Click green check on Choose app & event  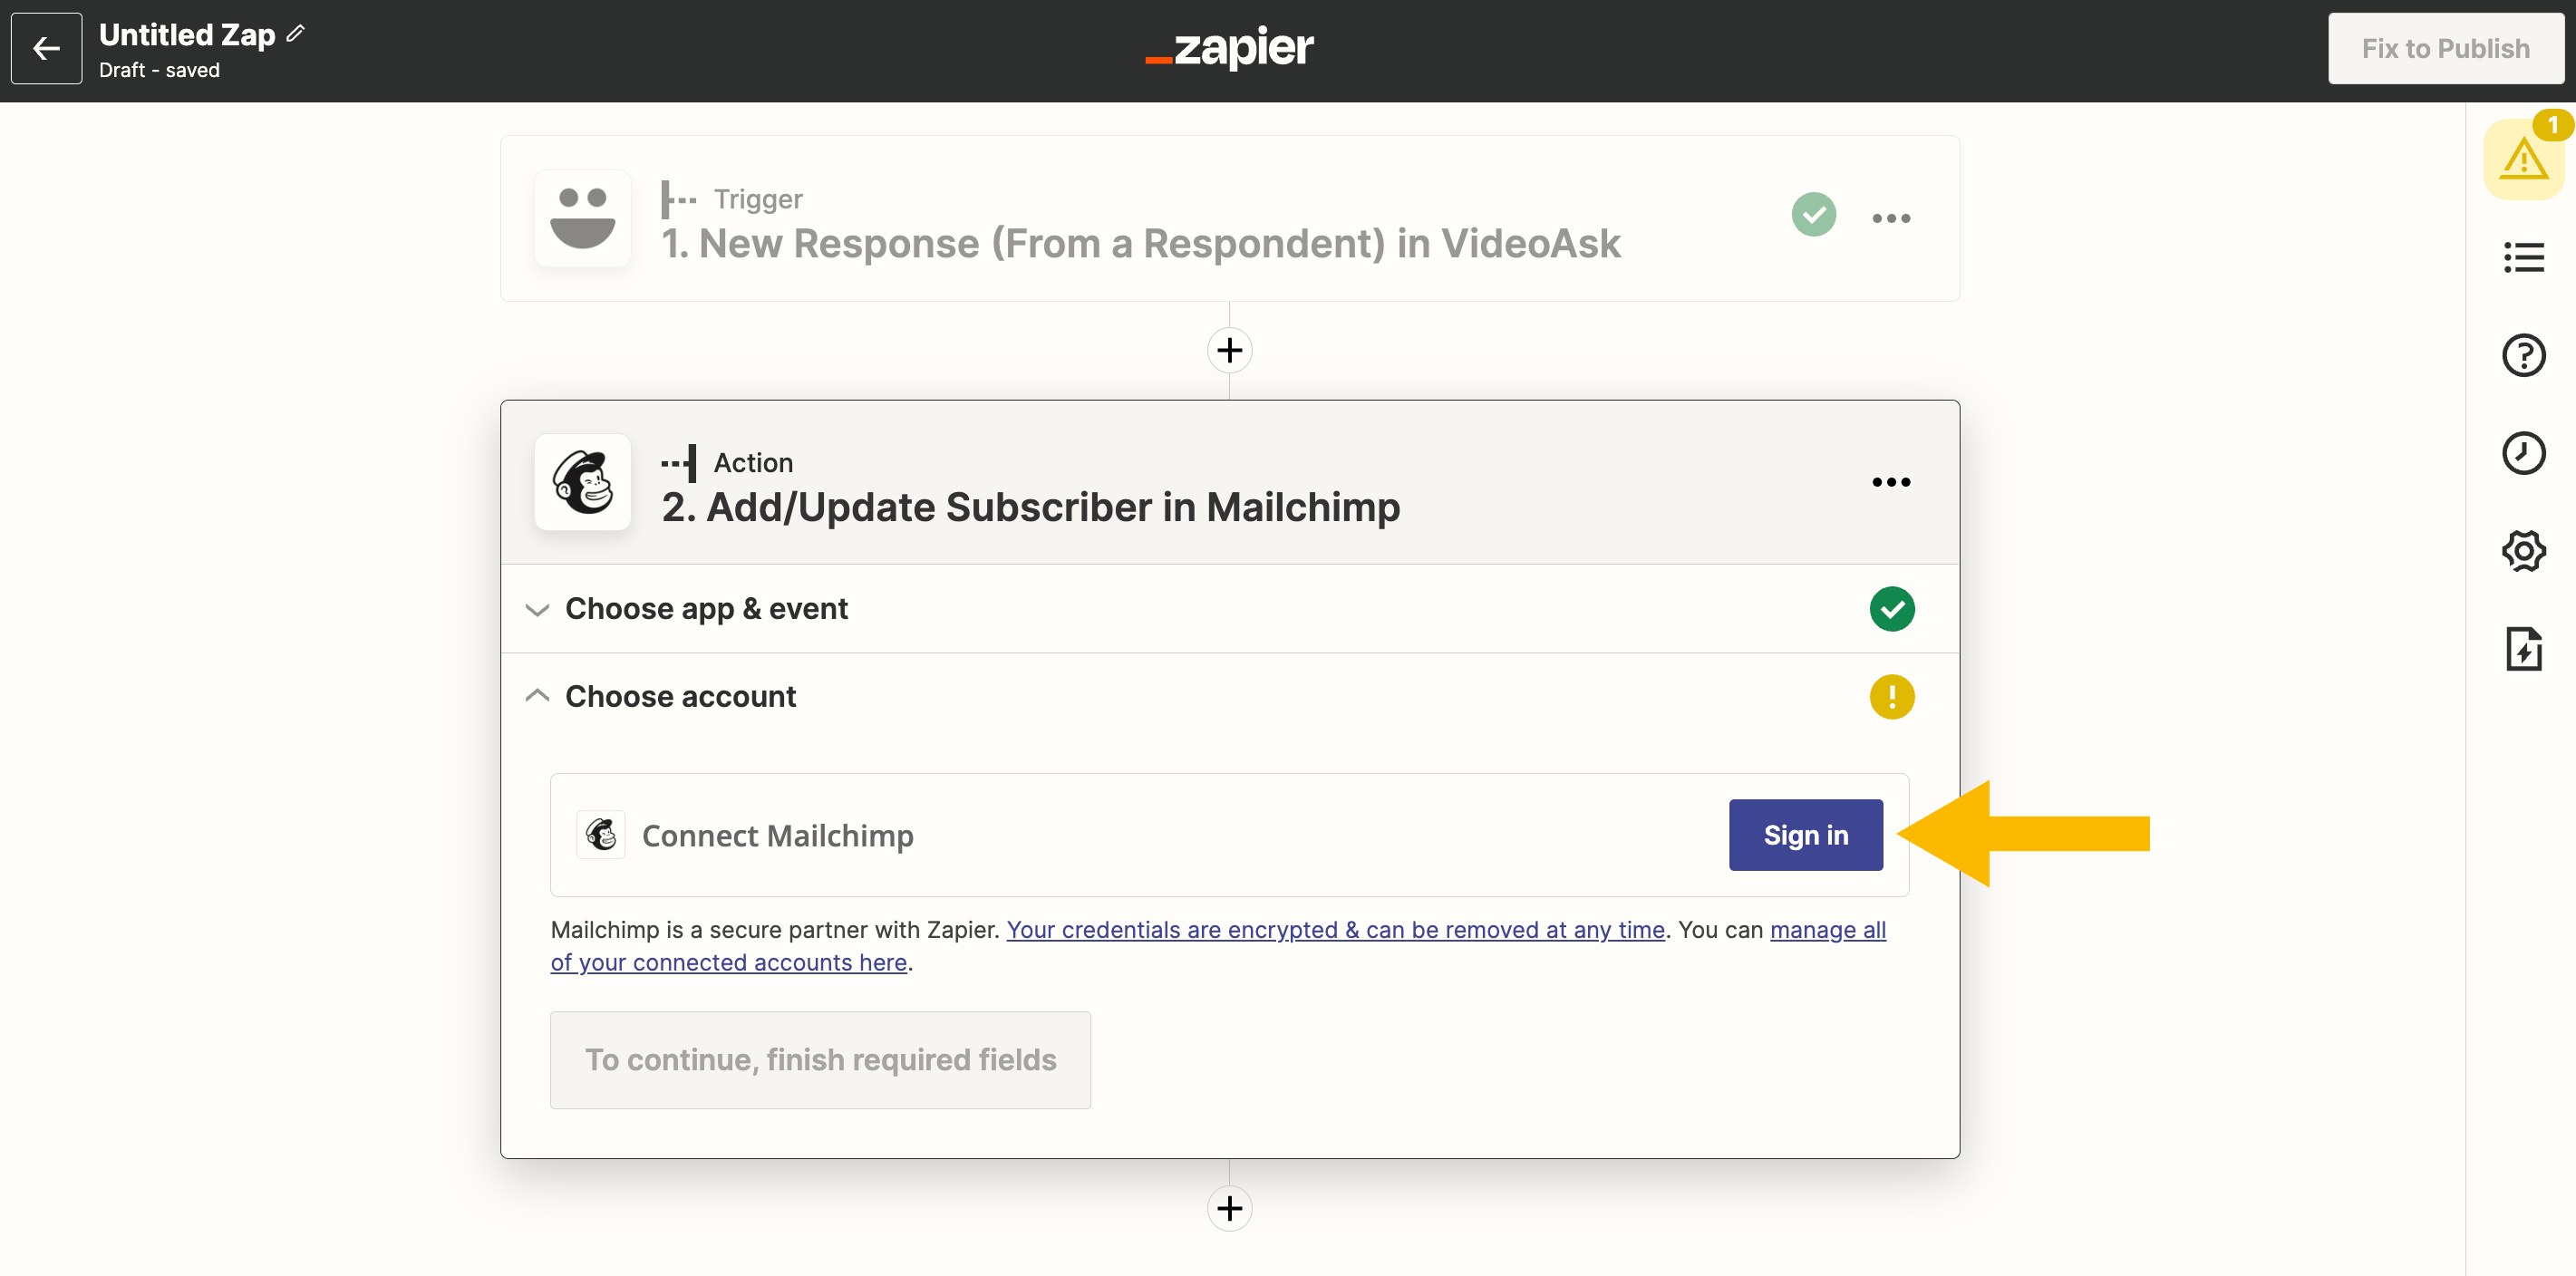click(1892, 609)
